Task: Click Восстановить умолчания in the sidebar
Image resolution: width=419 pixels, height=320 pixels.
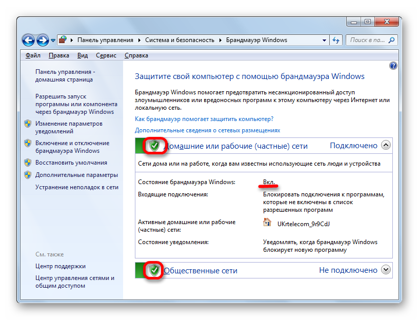Action: [71, 163]
